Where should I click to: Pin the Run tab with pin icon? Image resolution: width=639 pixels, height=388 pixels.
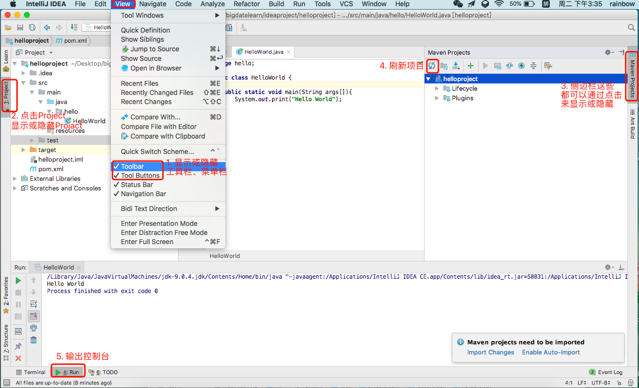coord(18,346)
